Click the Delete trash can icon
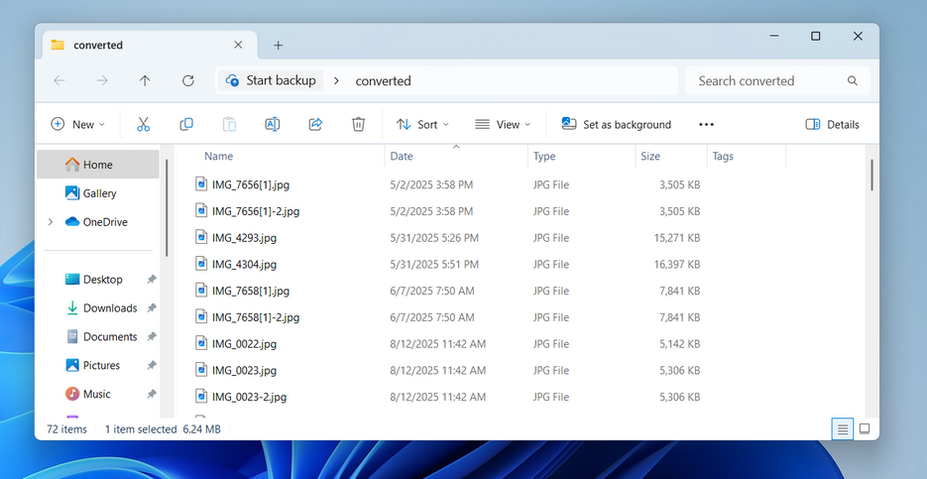 click(359, 124)
